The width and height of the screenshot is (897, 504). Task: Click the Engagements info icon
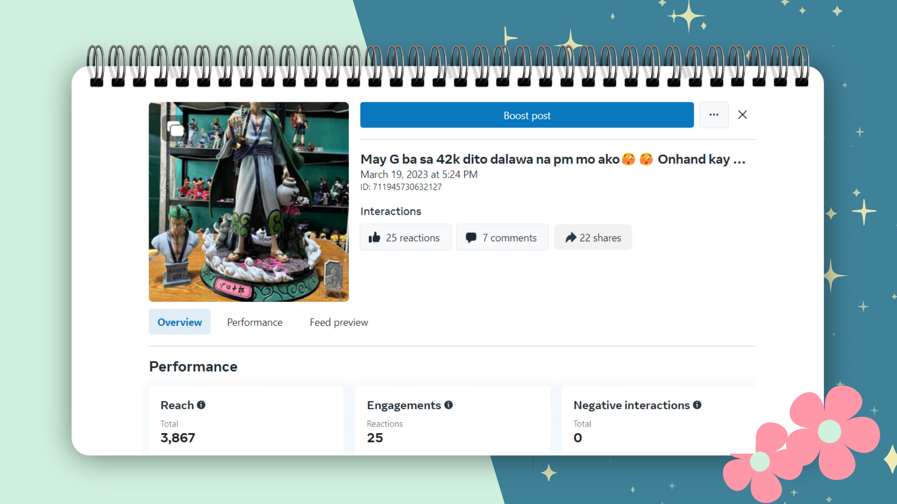click(448, 405)
